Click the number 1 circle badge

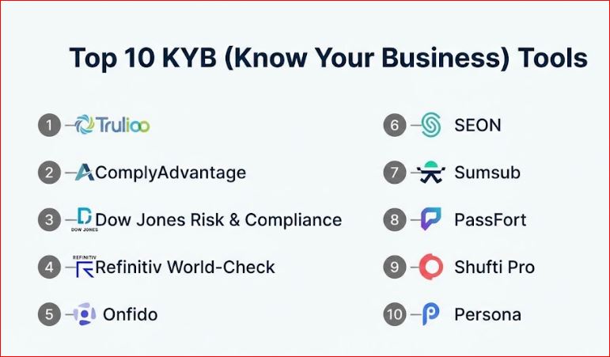click(x=49, y=125)
